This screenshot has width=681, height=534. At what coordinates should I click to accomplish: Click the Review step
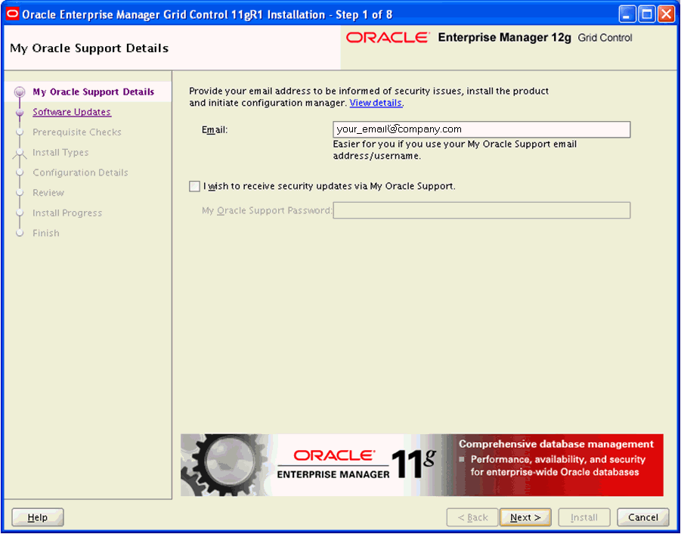coord(48,192)
